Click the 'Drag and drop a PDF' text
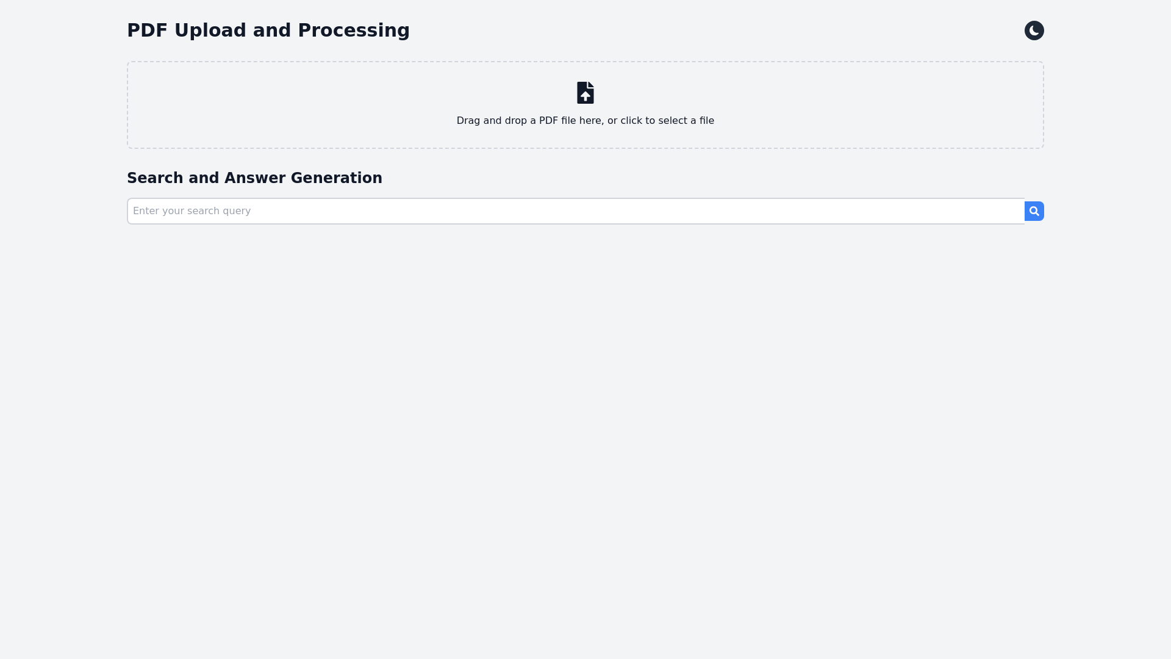The image size is (1171, 659). (x=529, y=121)
